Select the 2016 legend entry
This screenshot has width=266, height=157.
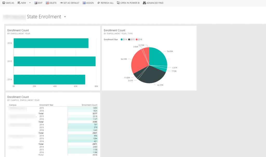coord(139,39)
